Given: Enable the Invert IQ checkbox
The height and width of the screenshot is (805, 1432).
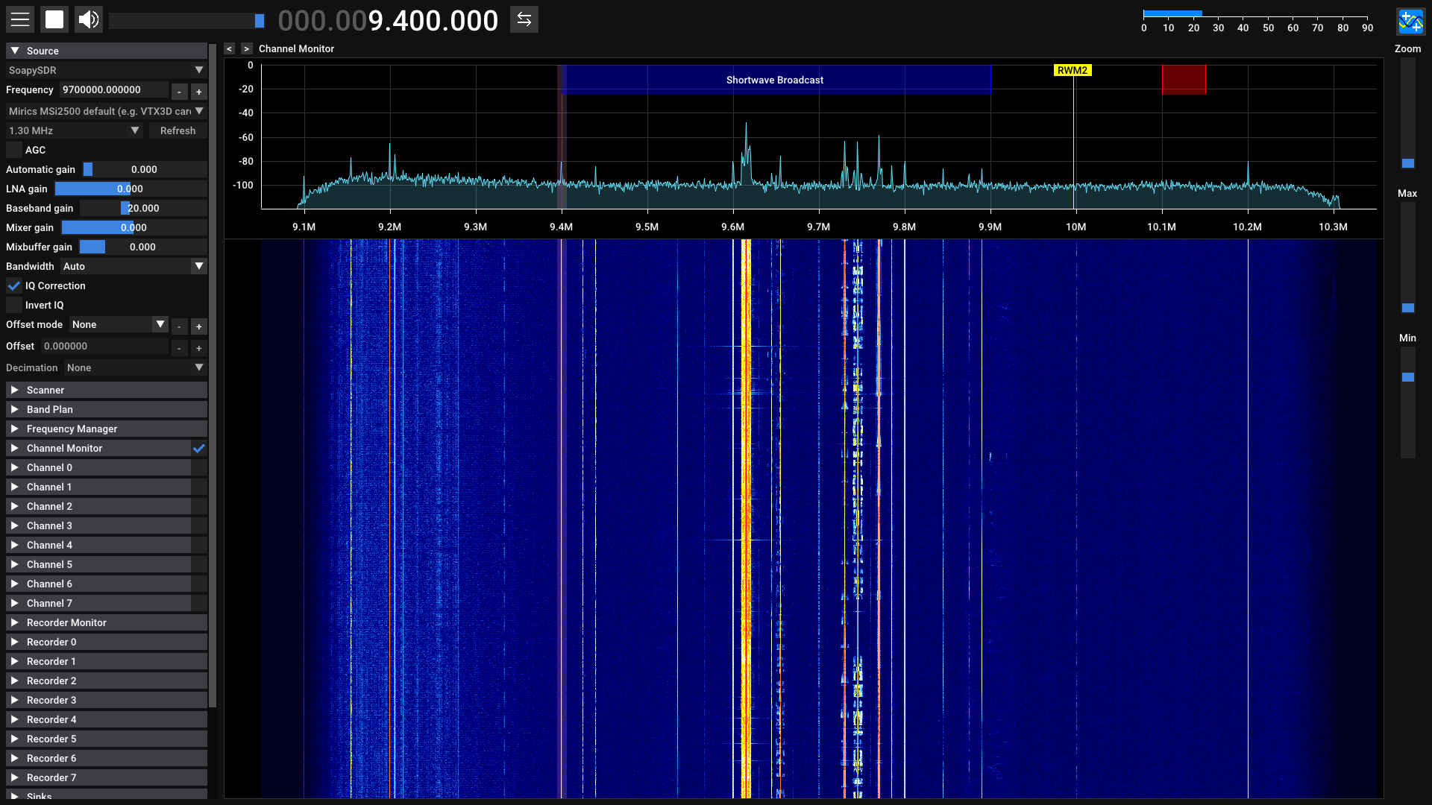Looking at the screenshot, I should [x=14, y=305].
